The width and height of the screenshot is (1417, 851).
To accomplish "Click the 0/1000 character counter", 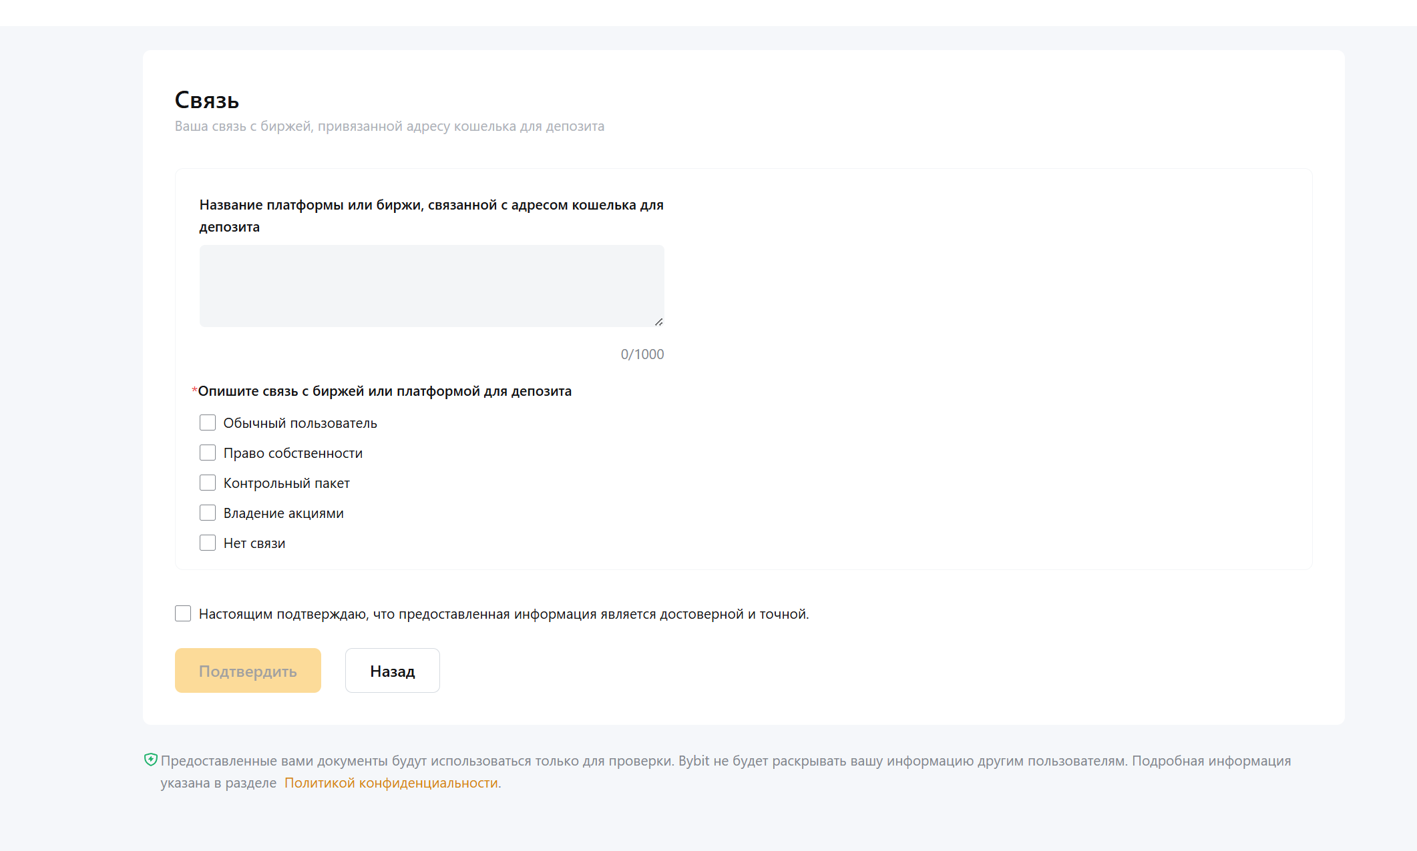I will coord(642,354).
